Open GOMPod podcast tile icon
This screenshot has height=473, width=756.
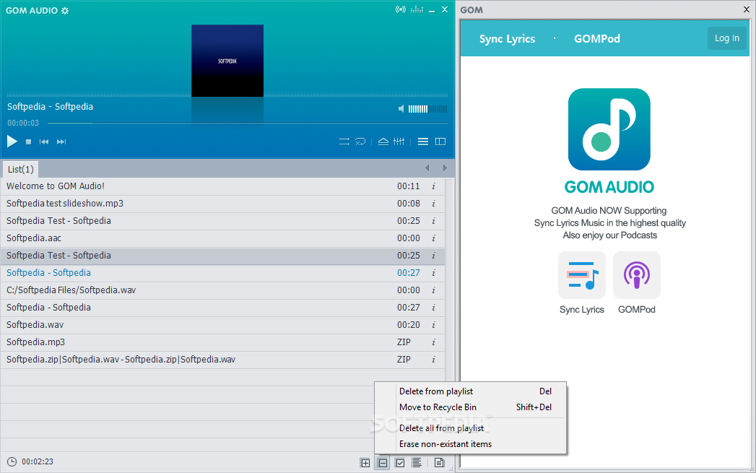(636, 275)
